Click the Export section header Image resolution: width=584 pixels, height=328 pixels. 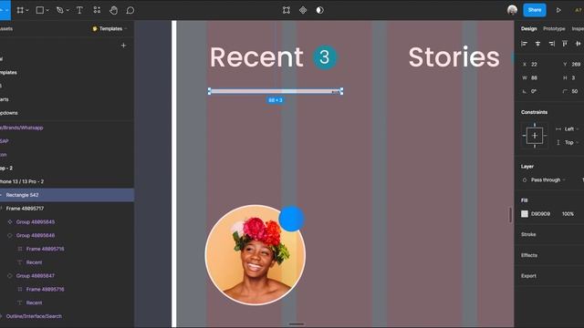(x=528, y=276)
